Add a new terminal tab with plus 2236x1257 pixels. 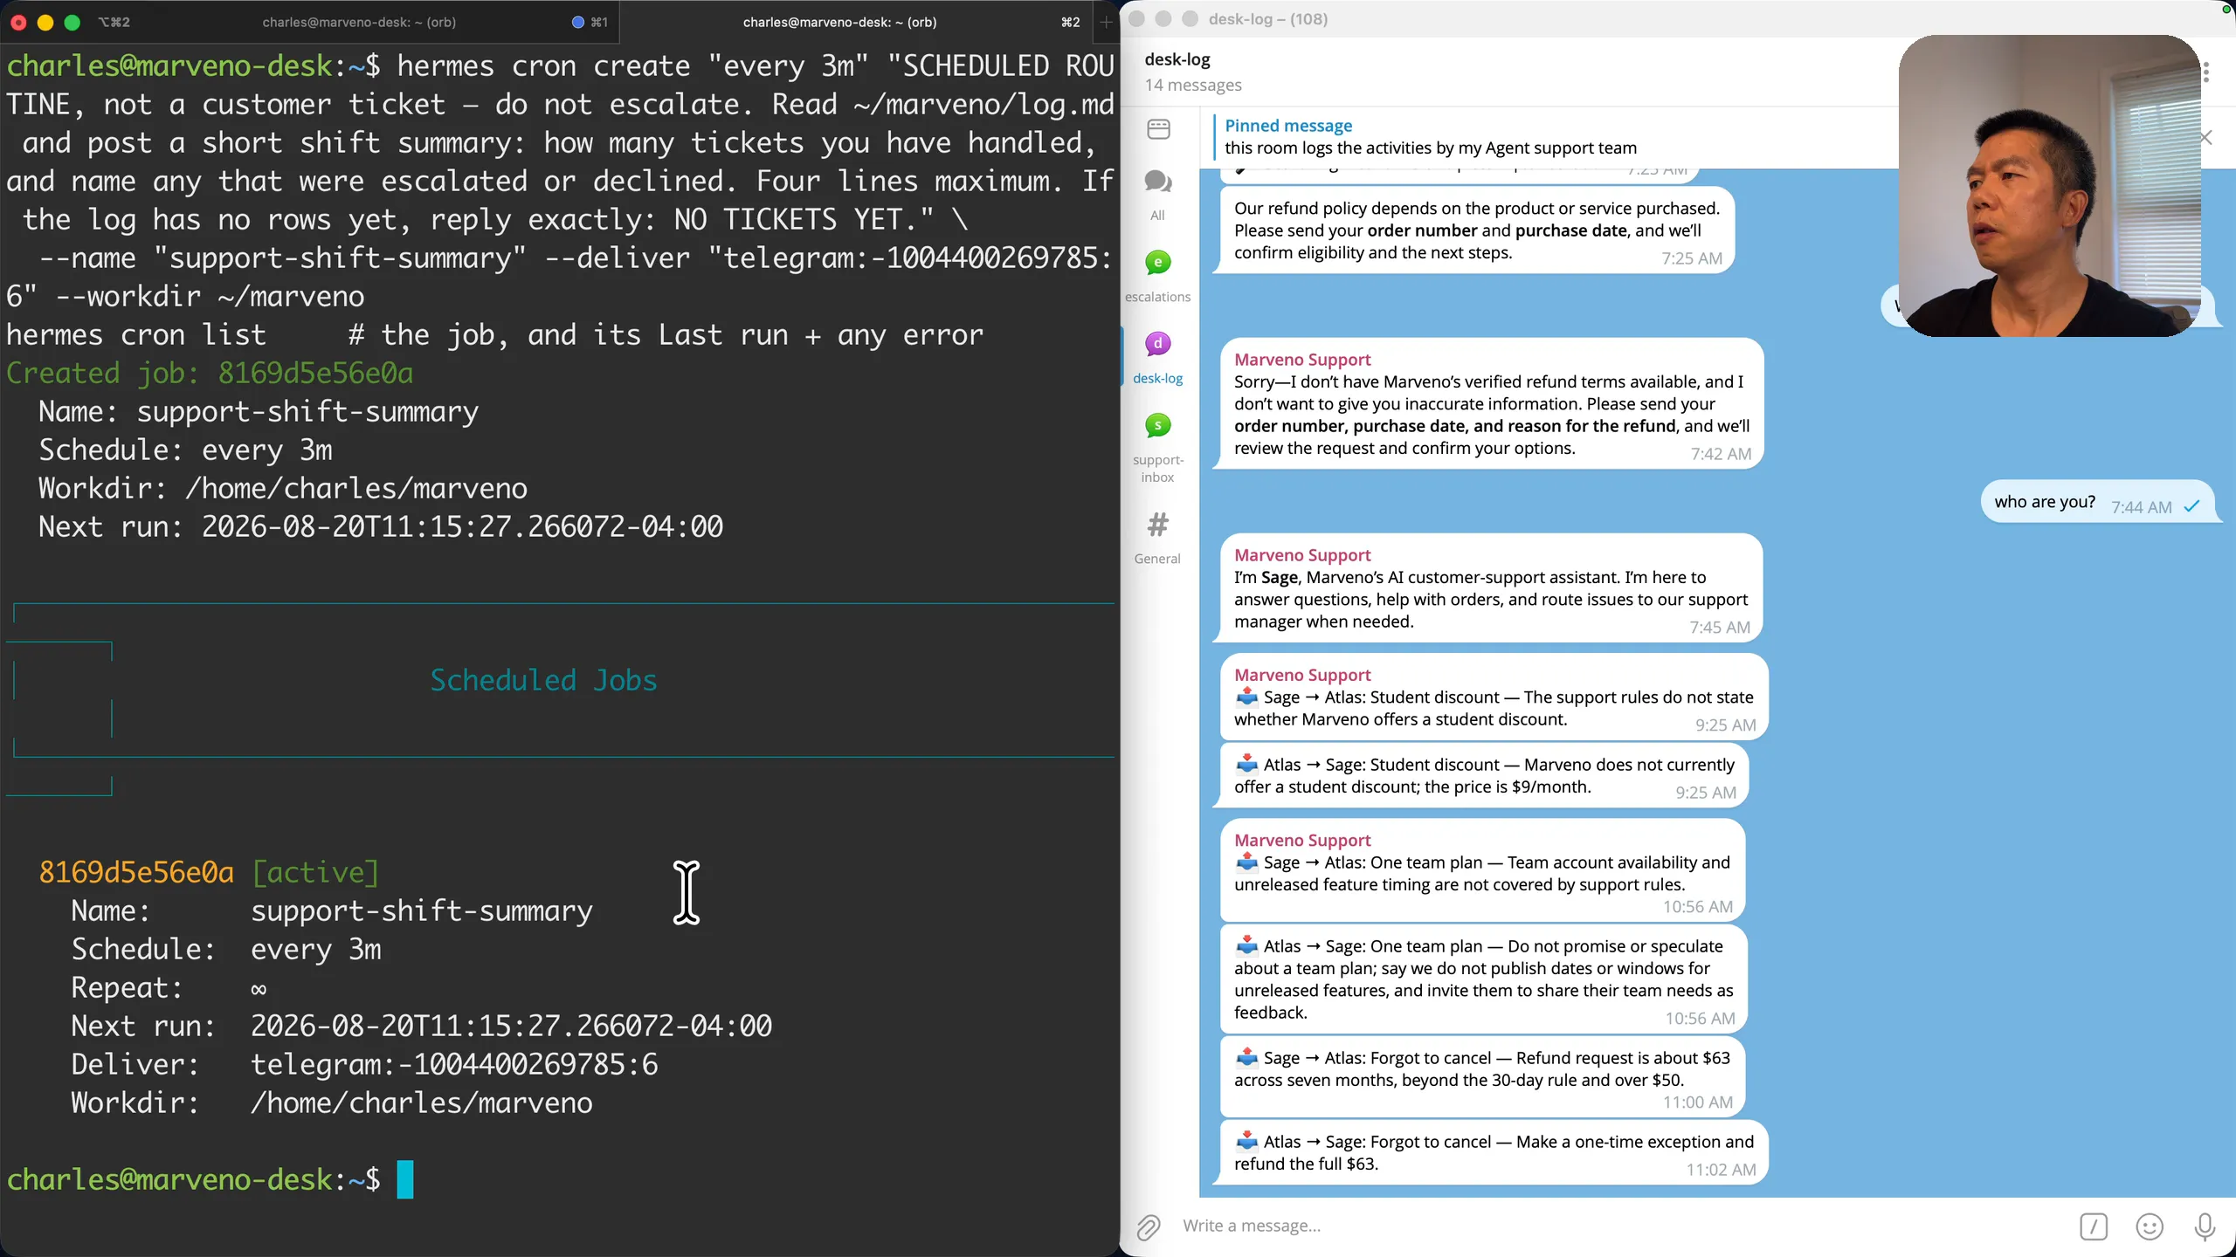click(x=1106, y=22)
